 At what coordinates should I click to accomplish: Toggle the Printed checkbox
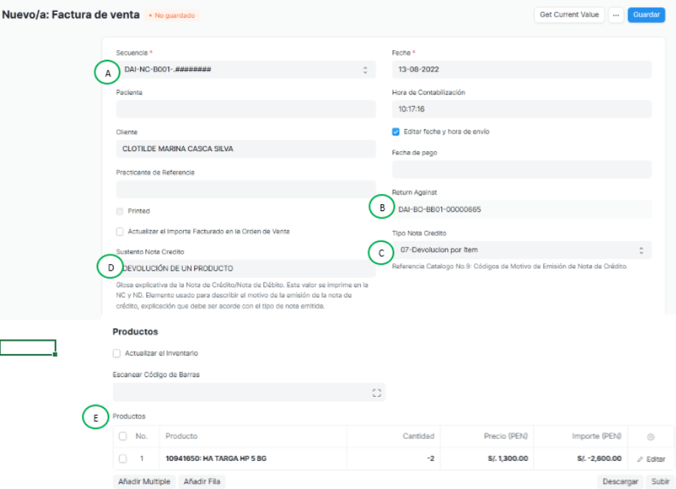pos(120,211)
